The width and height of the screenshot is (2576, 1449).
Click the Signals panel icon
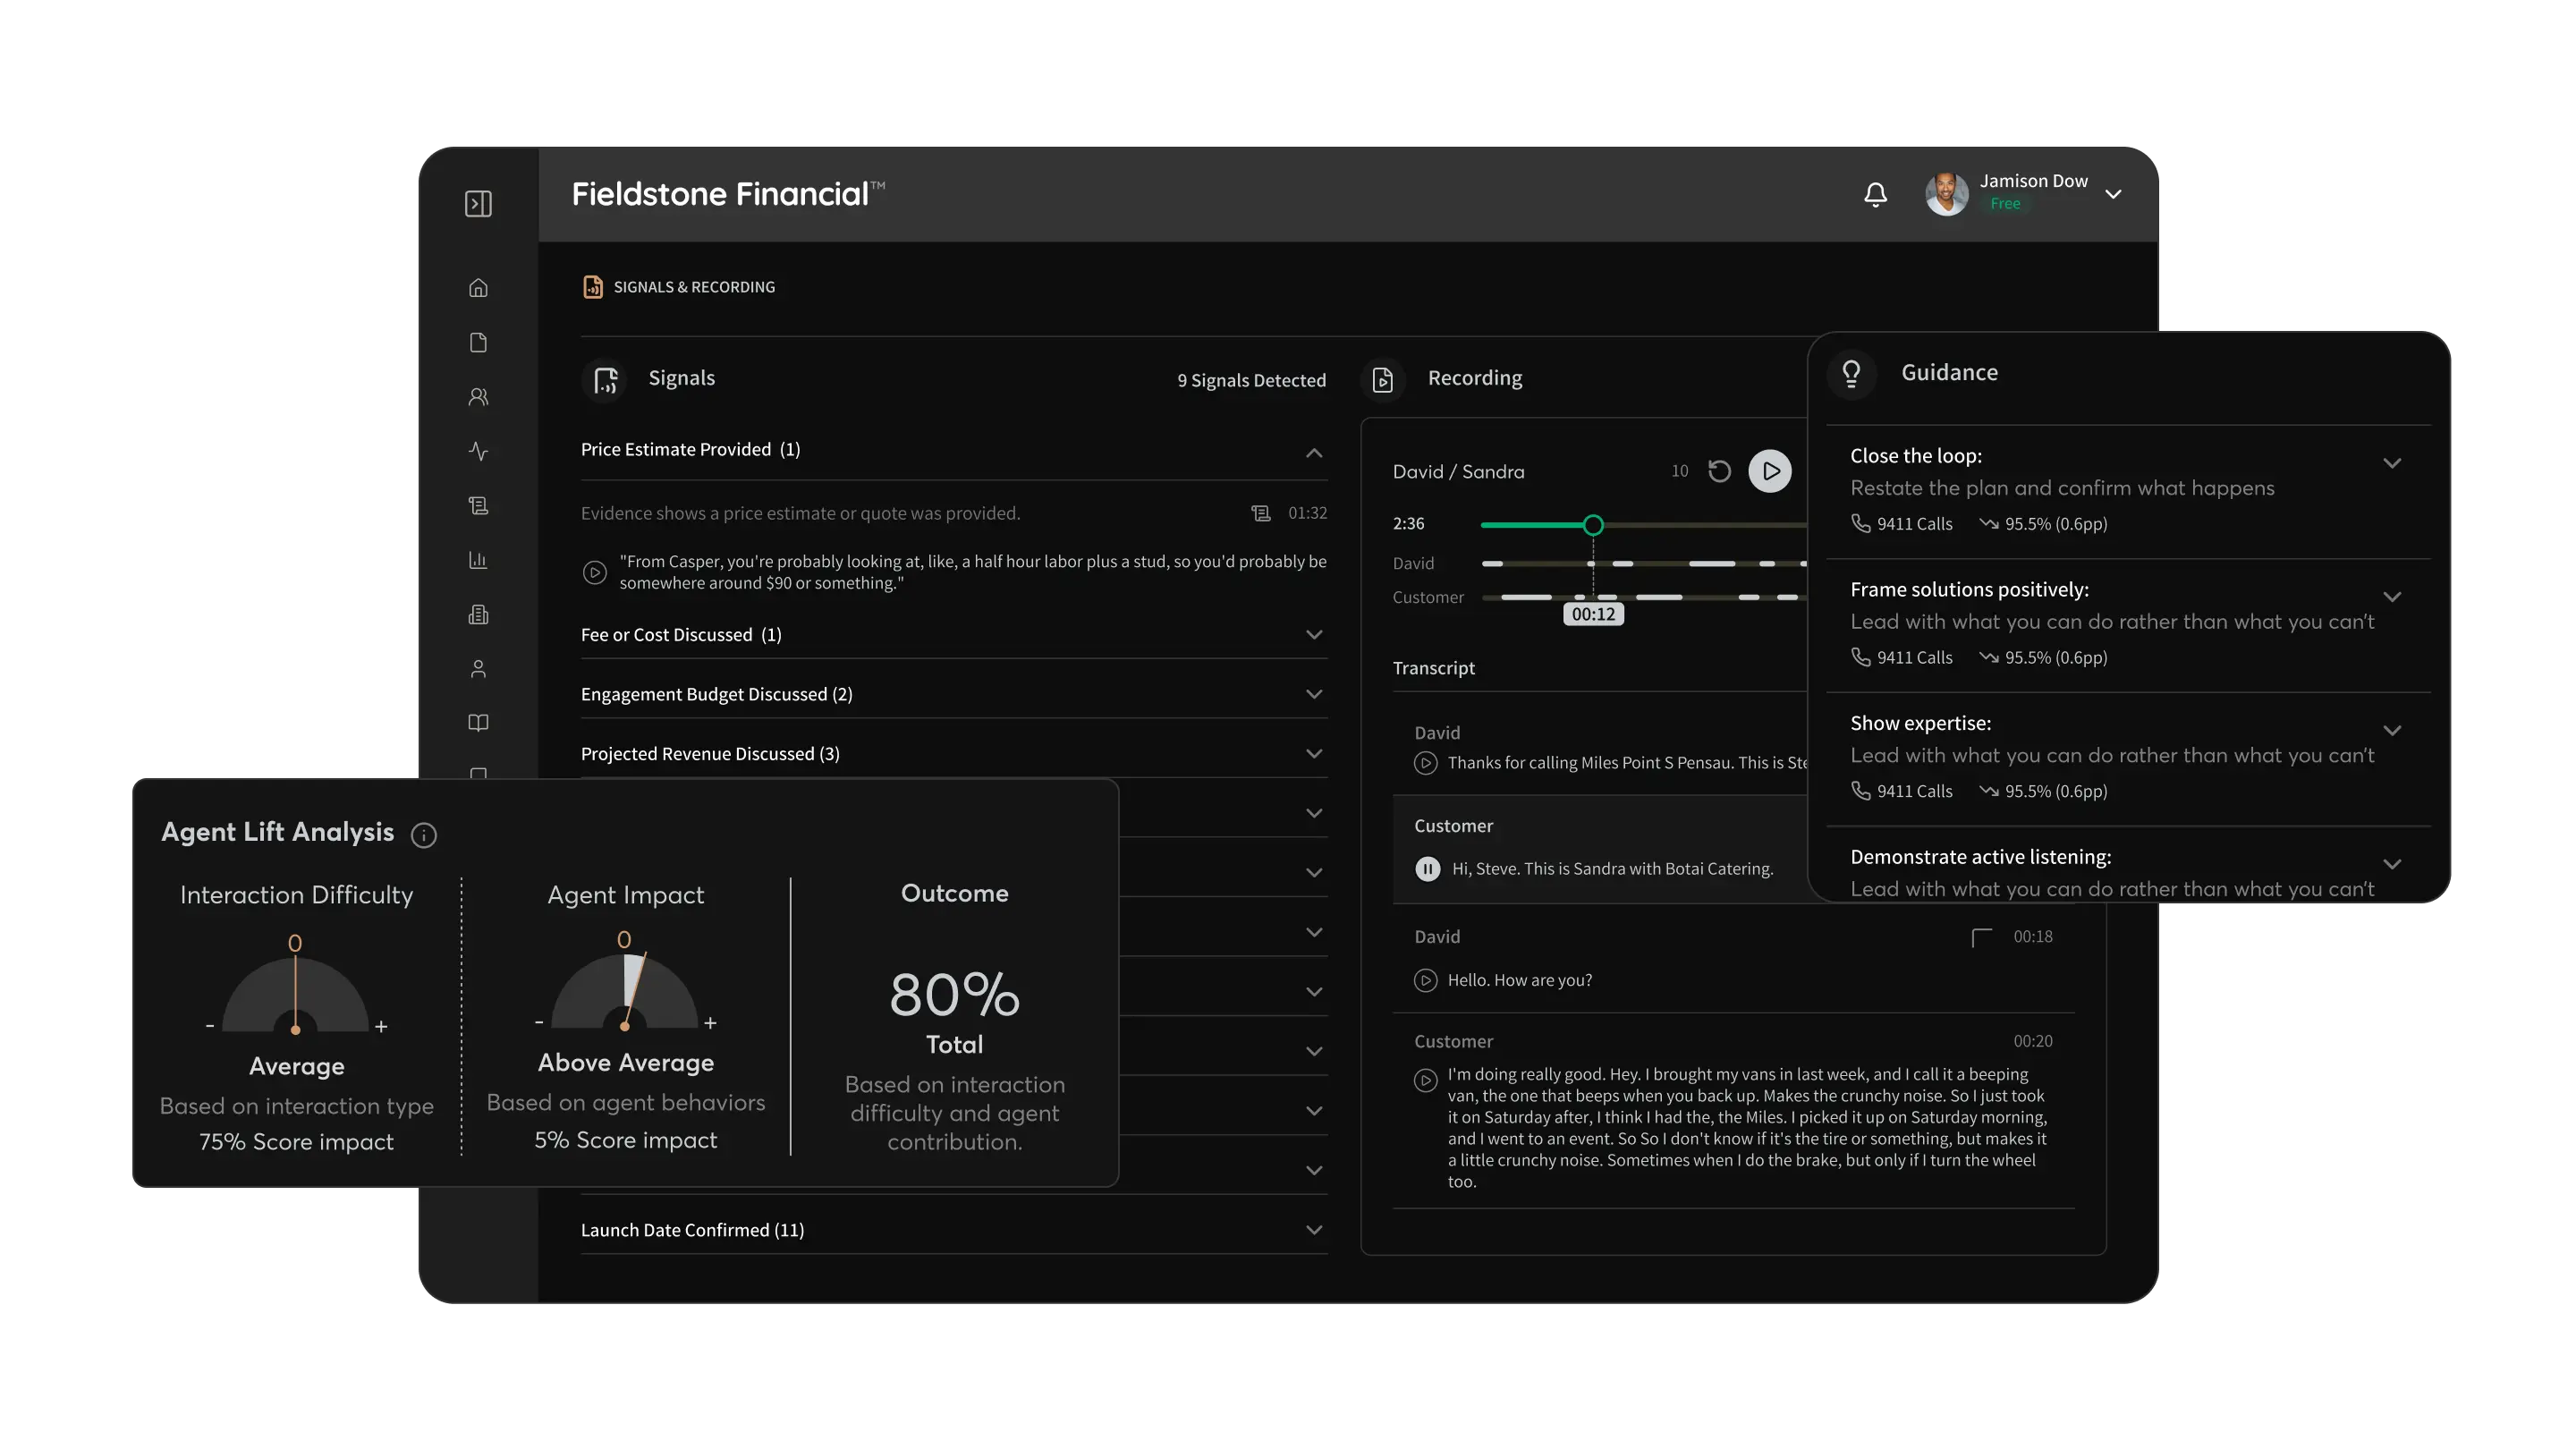coord(605,380)
